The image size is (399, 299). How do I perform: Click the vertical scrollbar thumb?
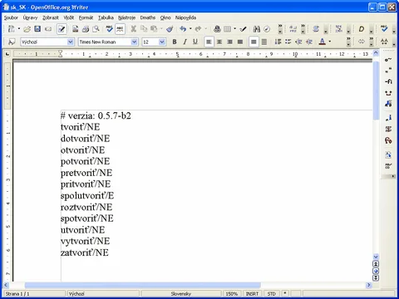pyautogui.click(x=376, y=91)
